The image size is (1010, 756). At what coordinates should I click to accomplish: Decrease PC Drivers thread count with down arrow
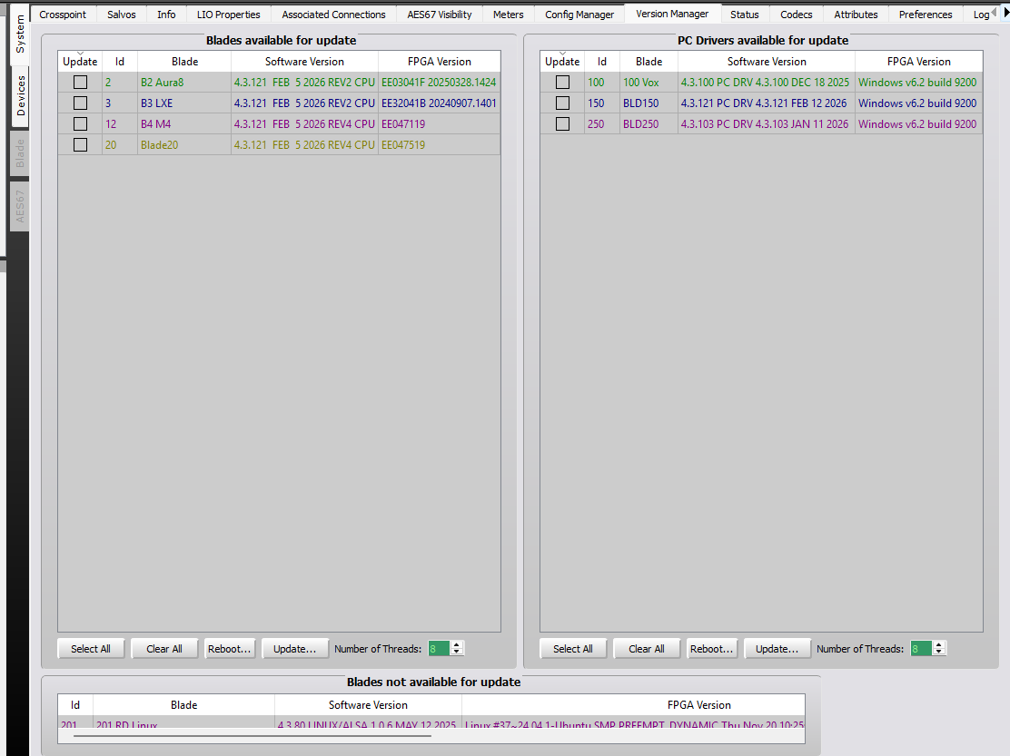[x=939, y=653]
